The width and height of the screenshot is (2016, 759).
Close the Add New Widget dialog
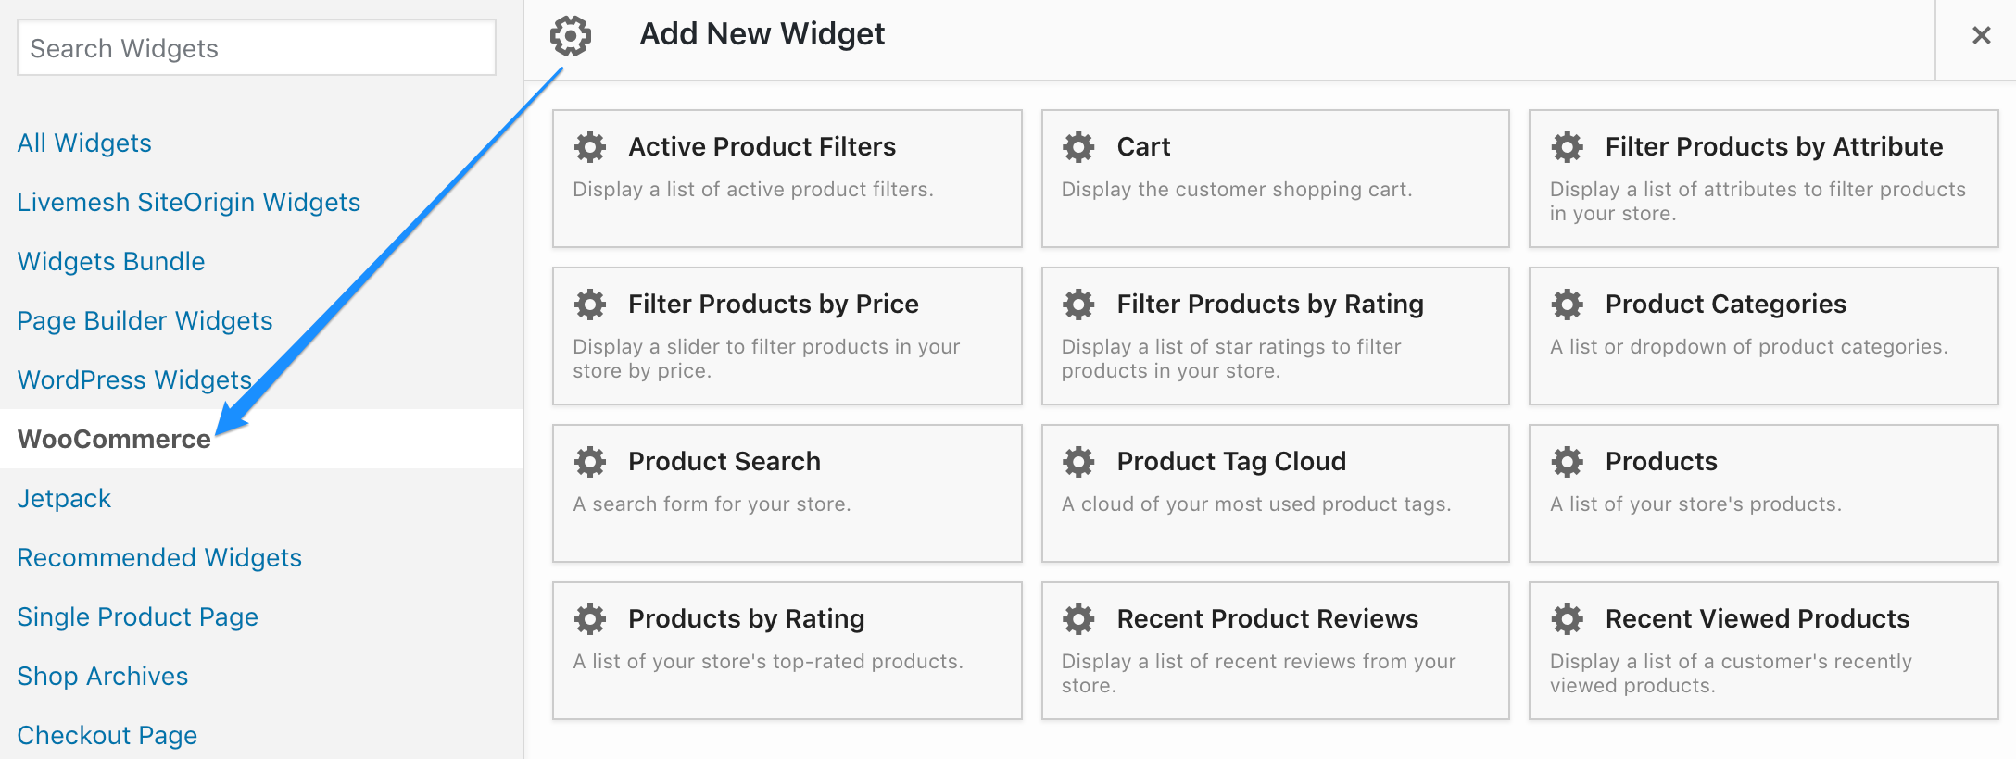pos(1982,35)
